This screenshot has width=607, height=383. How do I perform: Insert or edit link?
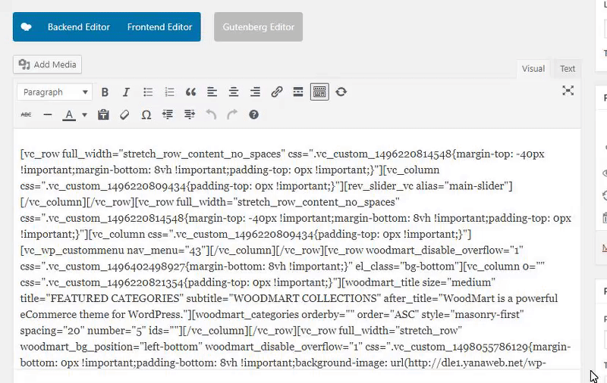(276, 92)
